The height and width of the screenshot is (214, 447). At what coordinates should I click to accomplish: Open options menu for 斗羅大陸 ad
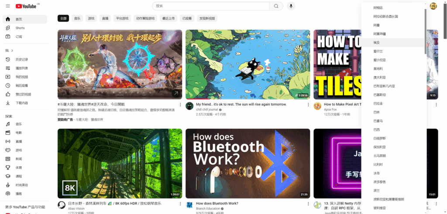[x=180, y=104]
